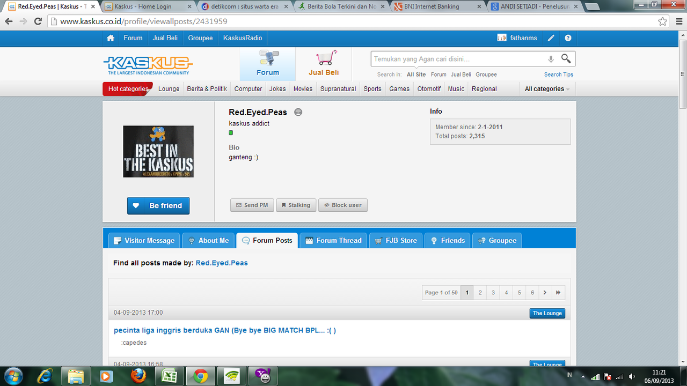The height and width of the screenshot is (386, 687).
Task: Open the About Me tab
Action: coord(208,240)
